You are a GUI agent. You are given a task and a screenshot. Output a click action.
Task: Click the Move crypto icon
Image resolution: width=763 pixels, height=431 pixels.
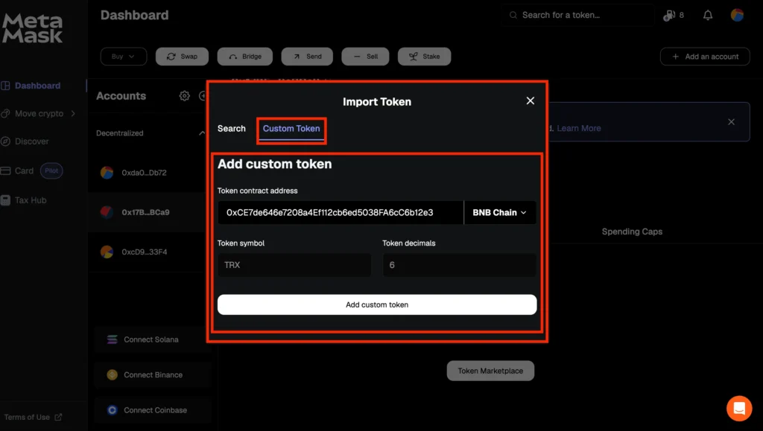coord(5,113)
